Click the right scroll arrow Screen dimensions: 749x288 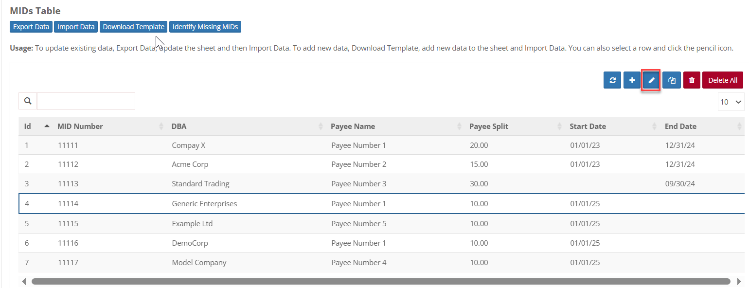click(740, 281)
